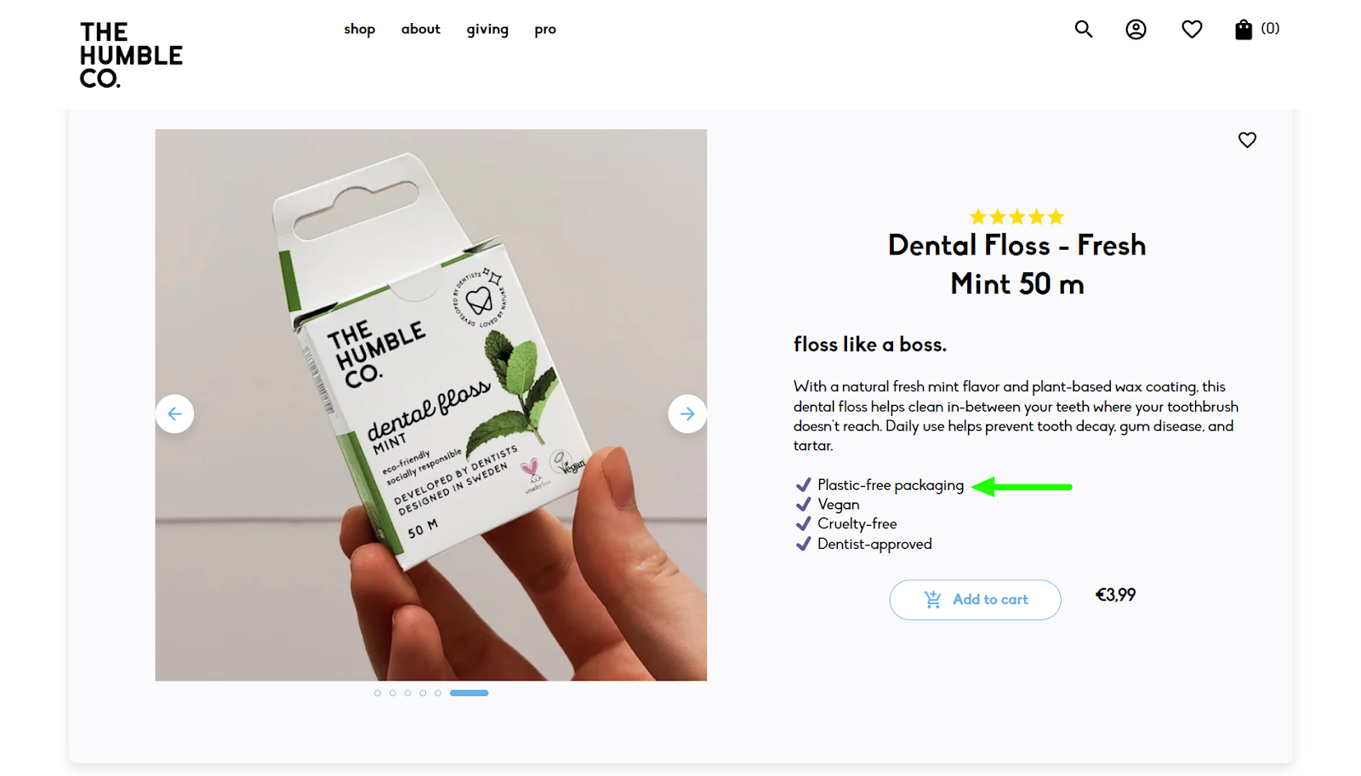
Task: Click the Add to cart button
Action: coord(975,600)
